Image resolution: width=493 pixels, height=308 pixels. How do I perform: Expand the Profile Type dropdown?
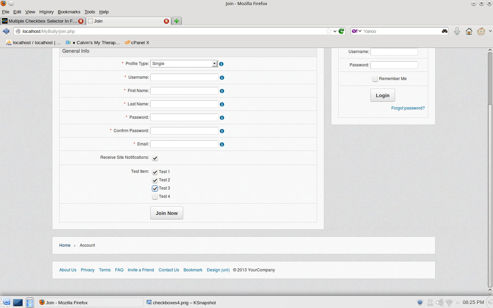point(214,64)
